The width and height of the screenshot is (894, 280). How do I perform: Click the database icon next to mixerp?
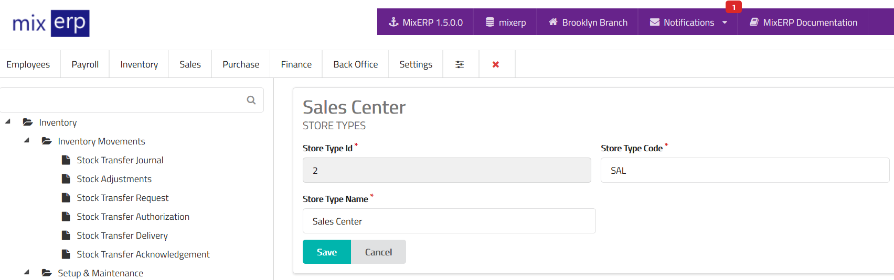[490, 22]
